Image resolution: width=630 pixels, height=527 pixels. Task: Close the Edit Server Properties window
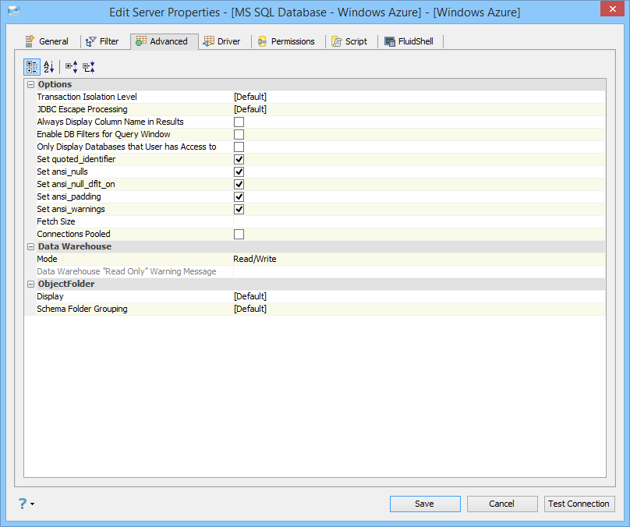[612, 9]
